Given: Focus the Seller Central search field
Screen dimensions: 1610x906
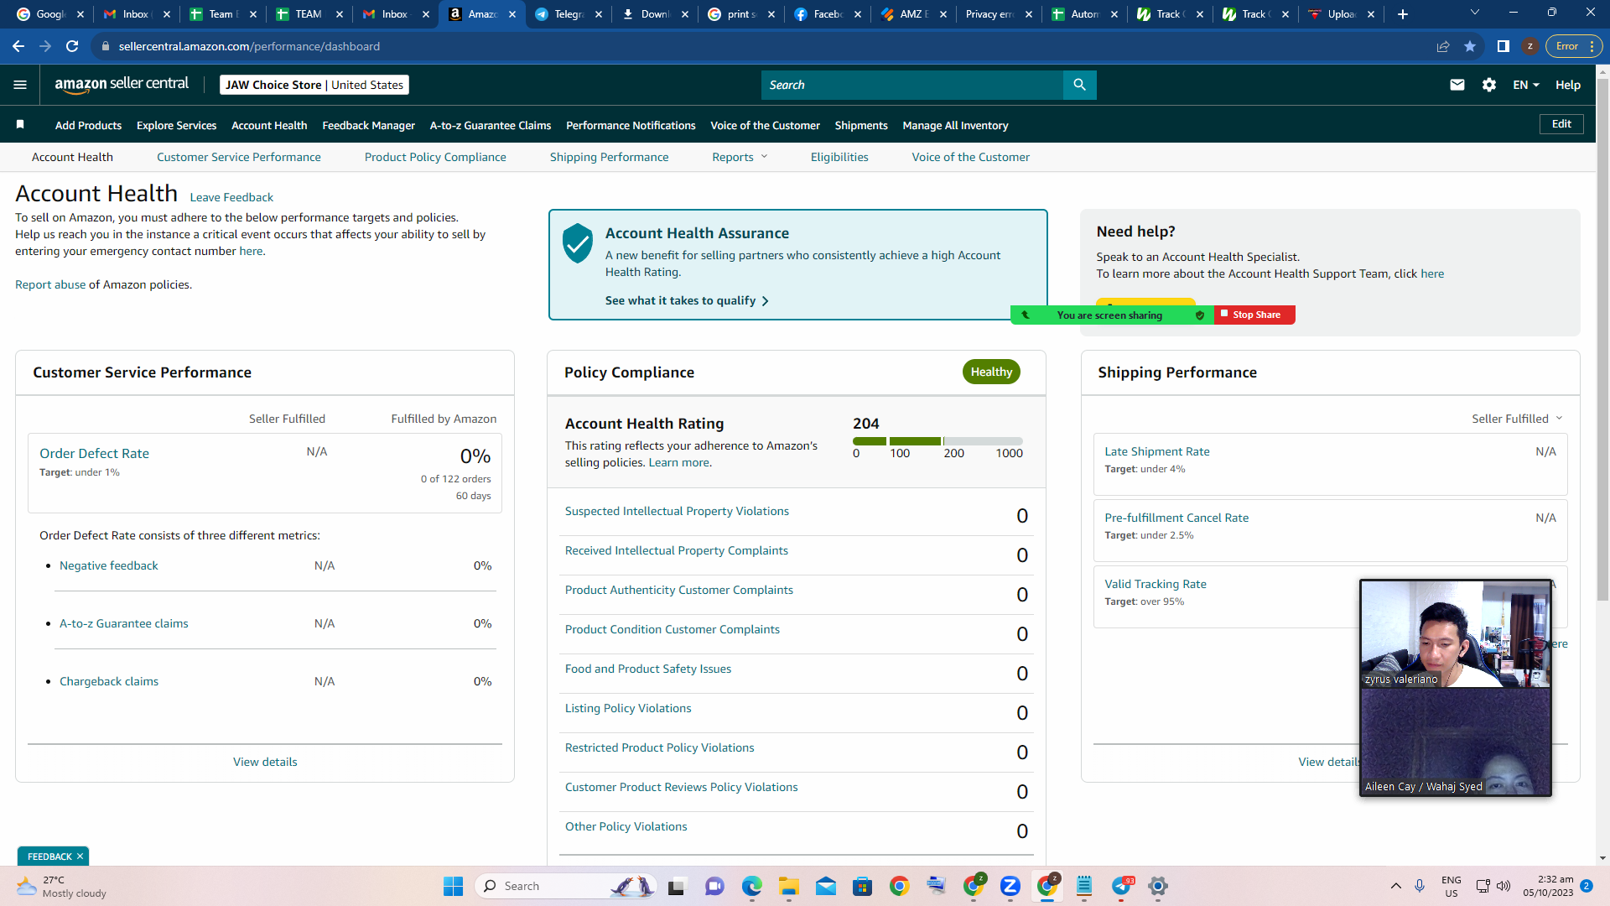Looking at the screenshot, I should click(912, 85).
